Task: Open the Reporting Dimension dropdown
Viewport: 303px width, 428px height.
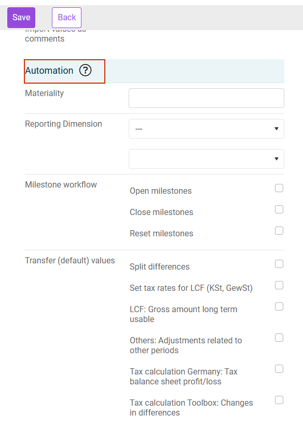Action: [206, 129]
